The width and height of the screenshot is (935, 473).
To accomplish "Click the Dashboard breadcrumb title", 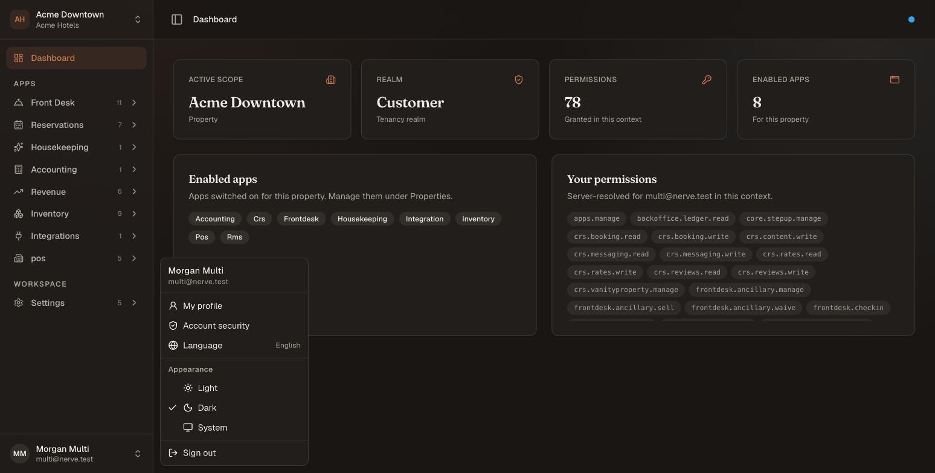I will [x=215, y=19].
